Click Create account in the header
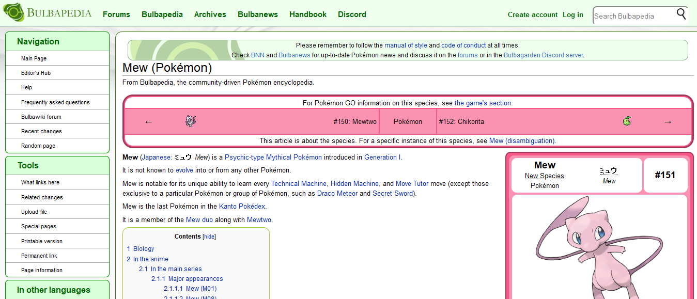 [533, 14]
